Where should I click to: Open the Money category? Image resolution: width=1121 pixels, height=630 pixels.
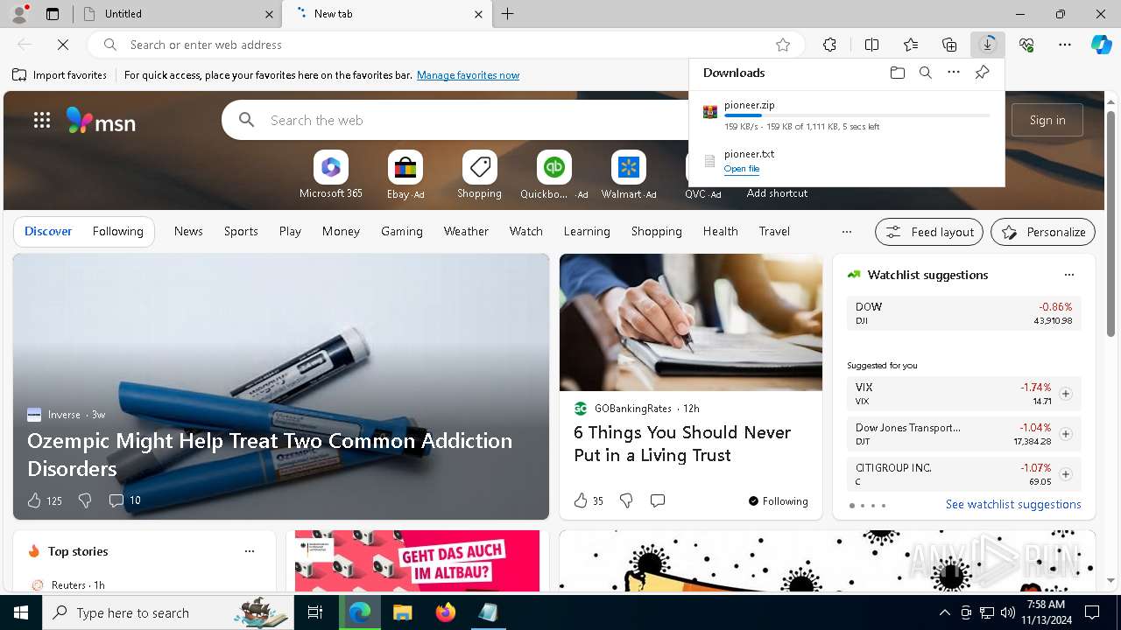coord(341,231)
